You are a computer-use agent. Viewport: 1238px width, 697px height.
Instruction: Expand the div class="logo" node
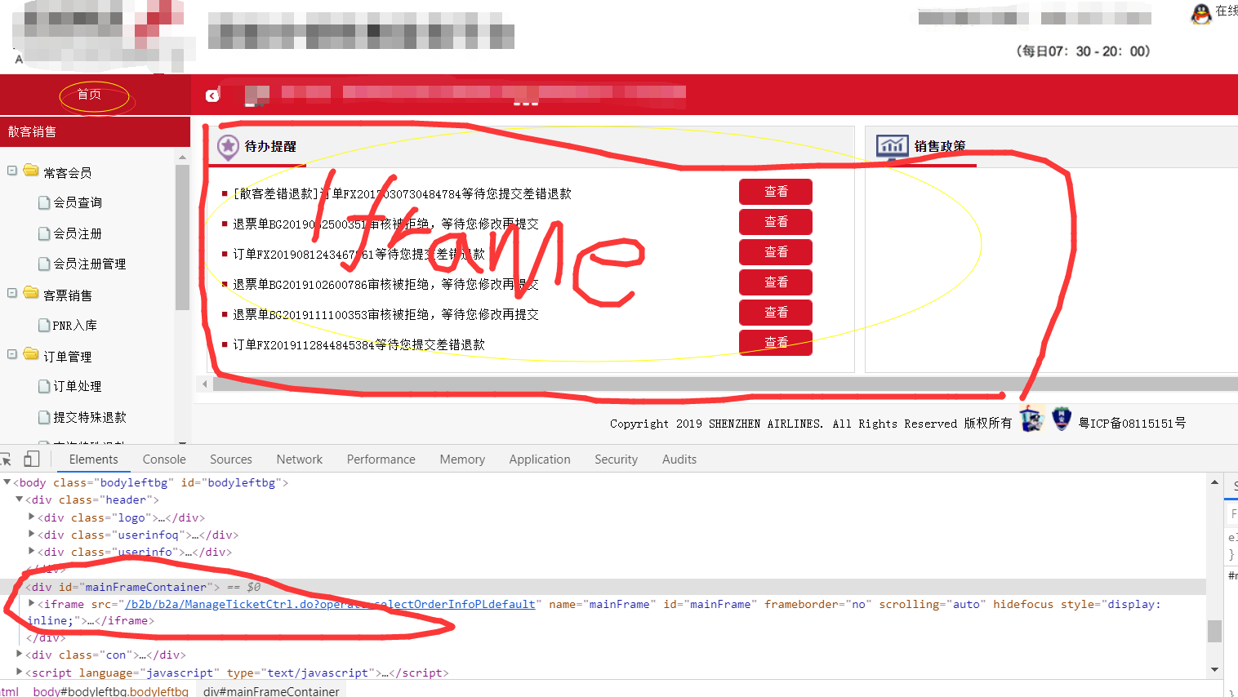(x=32, y=517)
